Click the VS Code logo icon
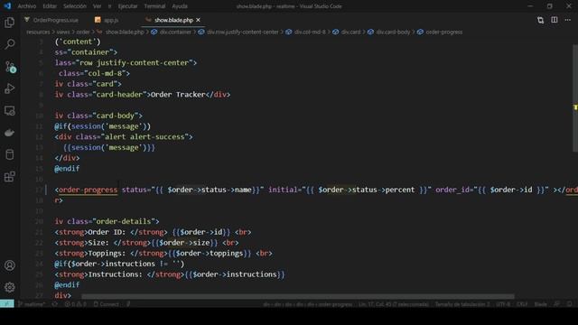This screenshot has width=578, height=325. (7, 6)
